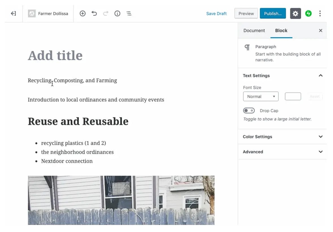This screenshot has height=232, width=333.
Task: Enable Drop Cap for the paragraph
Action: 249,110
